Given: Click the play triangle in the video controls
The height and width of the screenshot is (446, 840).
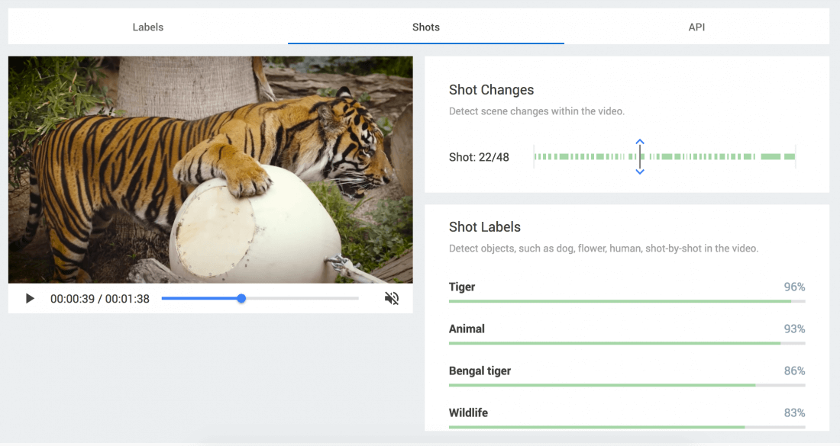Looking at the screenshot, I should tap(29, 298).
